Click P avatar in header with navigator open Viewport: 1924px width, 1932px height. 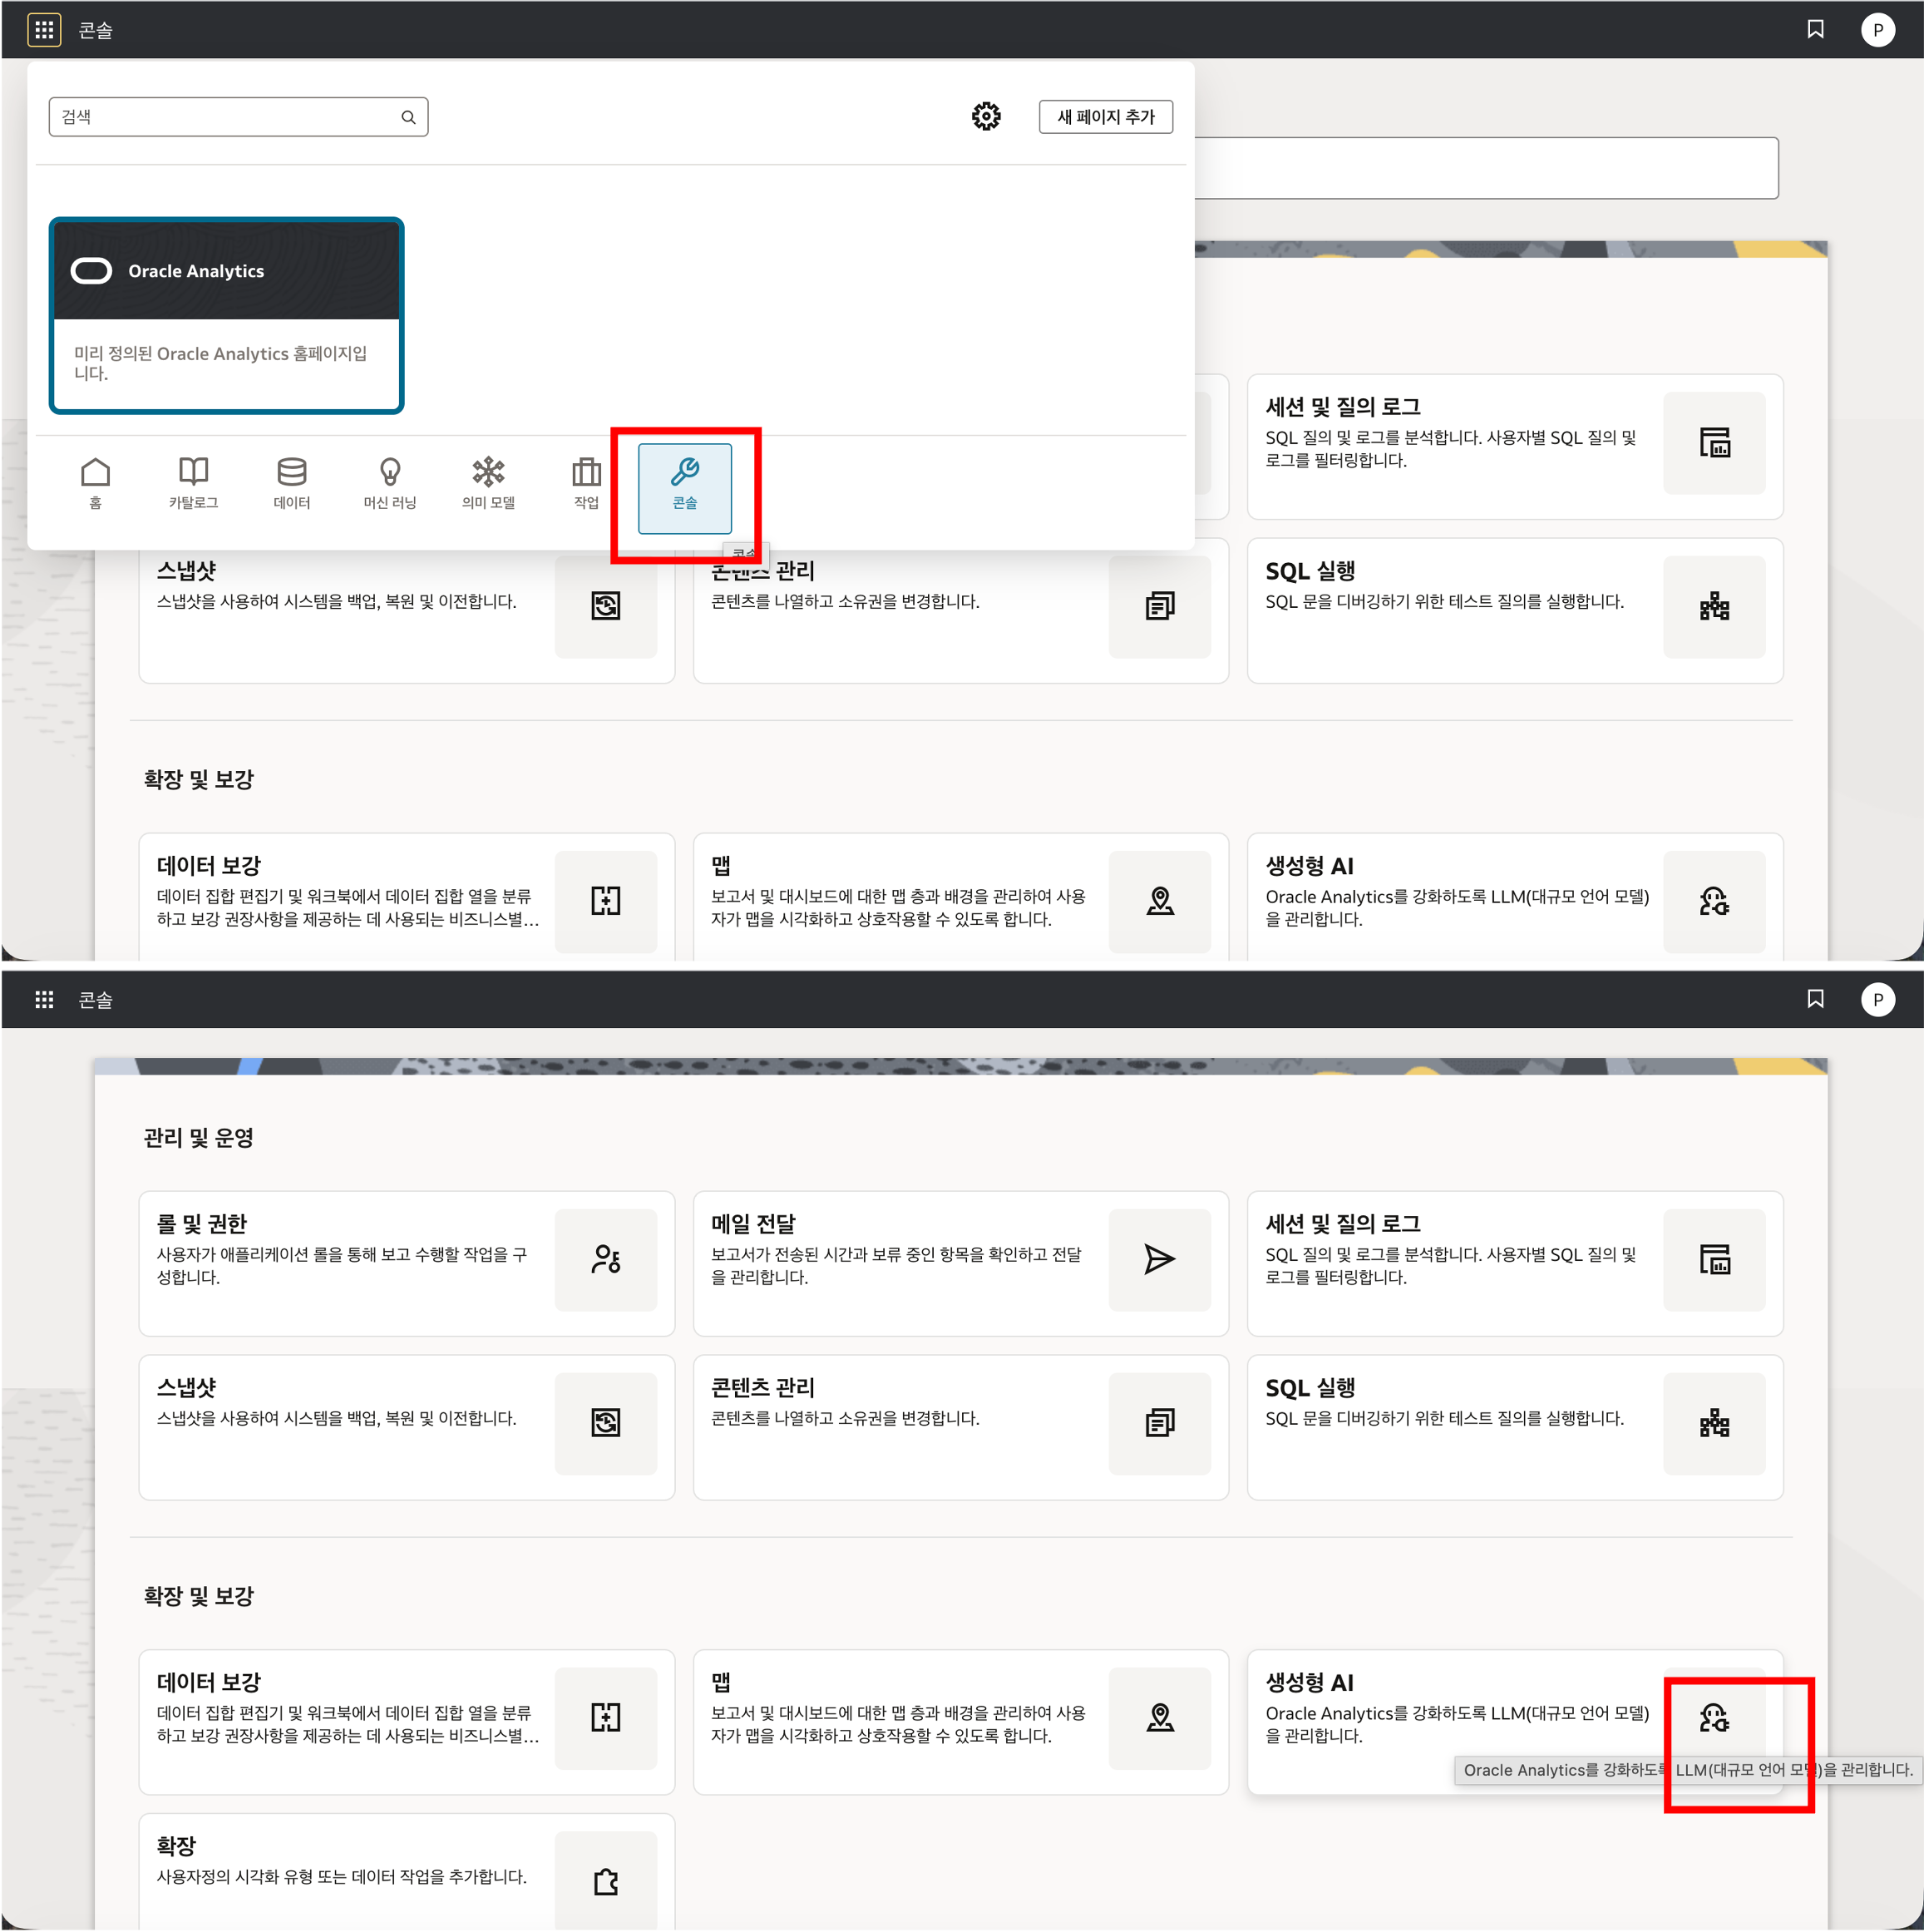click(1877, 30)
